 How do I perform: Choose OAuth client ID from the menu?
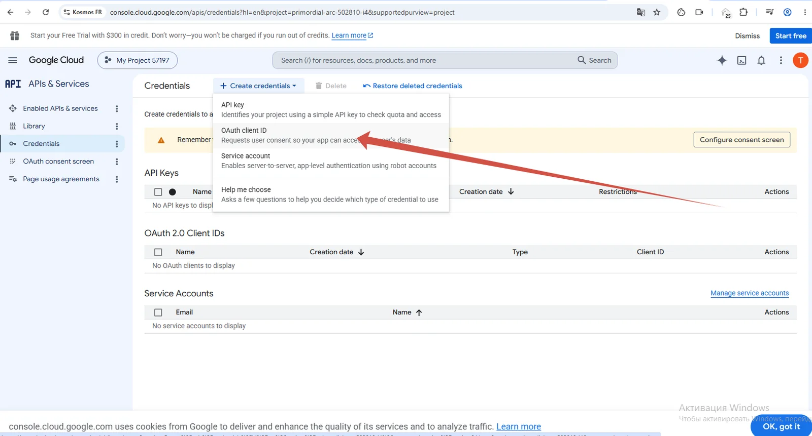pyautogui.click(x=331, y=135)
